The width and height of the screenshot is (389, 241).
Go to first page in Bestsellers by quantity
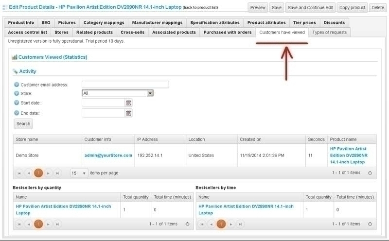(x=19, y=224)
